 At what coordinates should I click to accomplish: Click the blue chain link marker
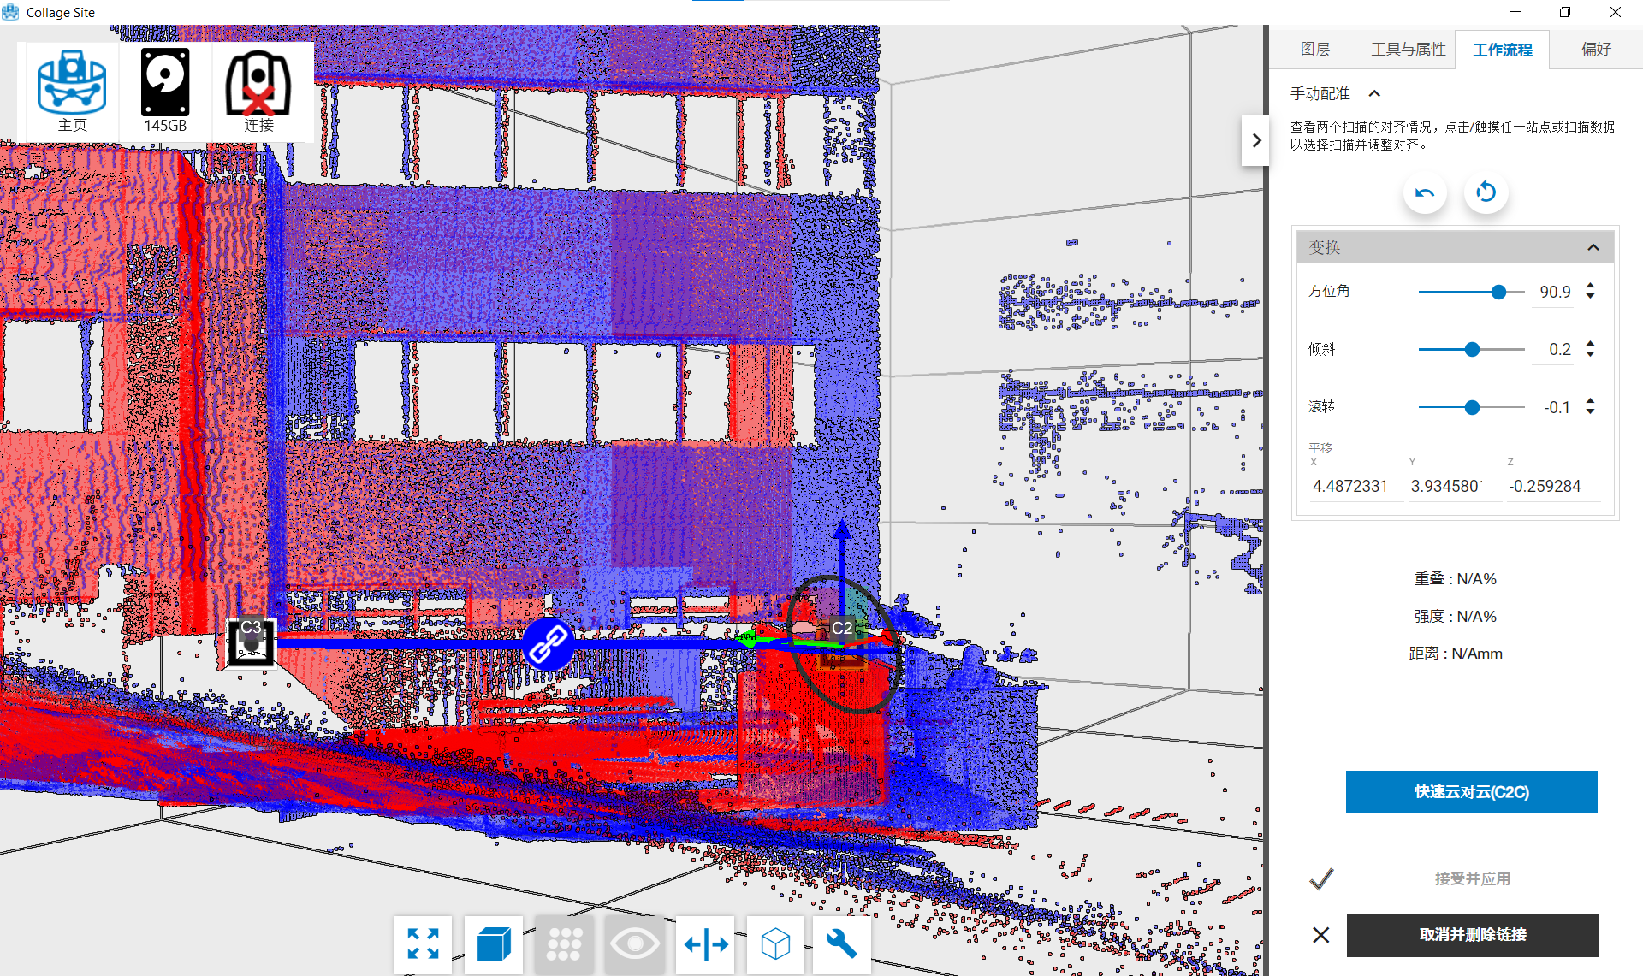pyautogui.click(x=549, y=644)
